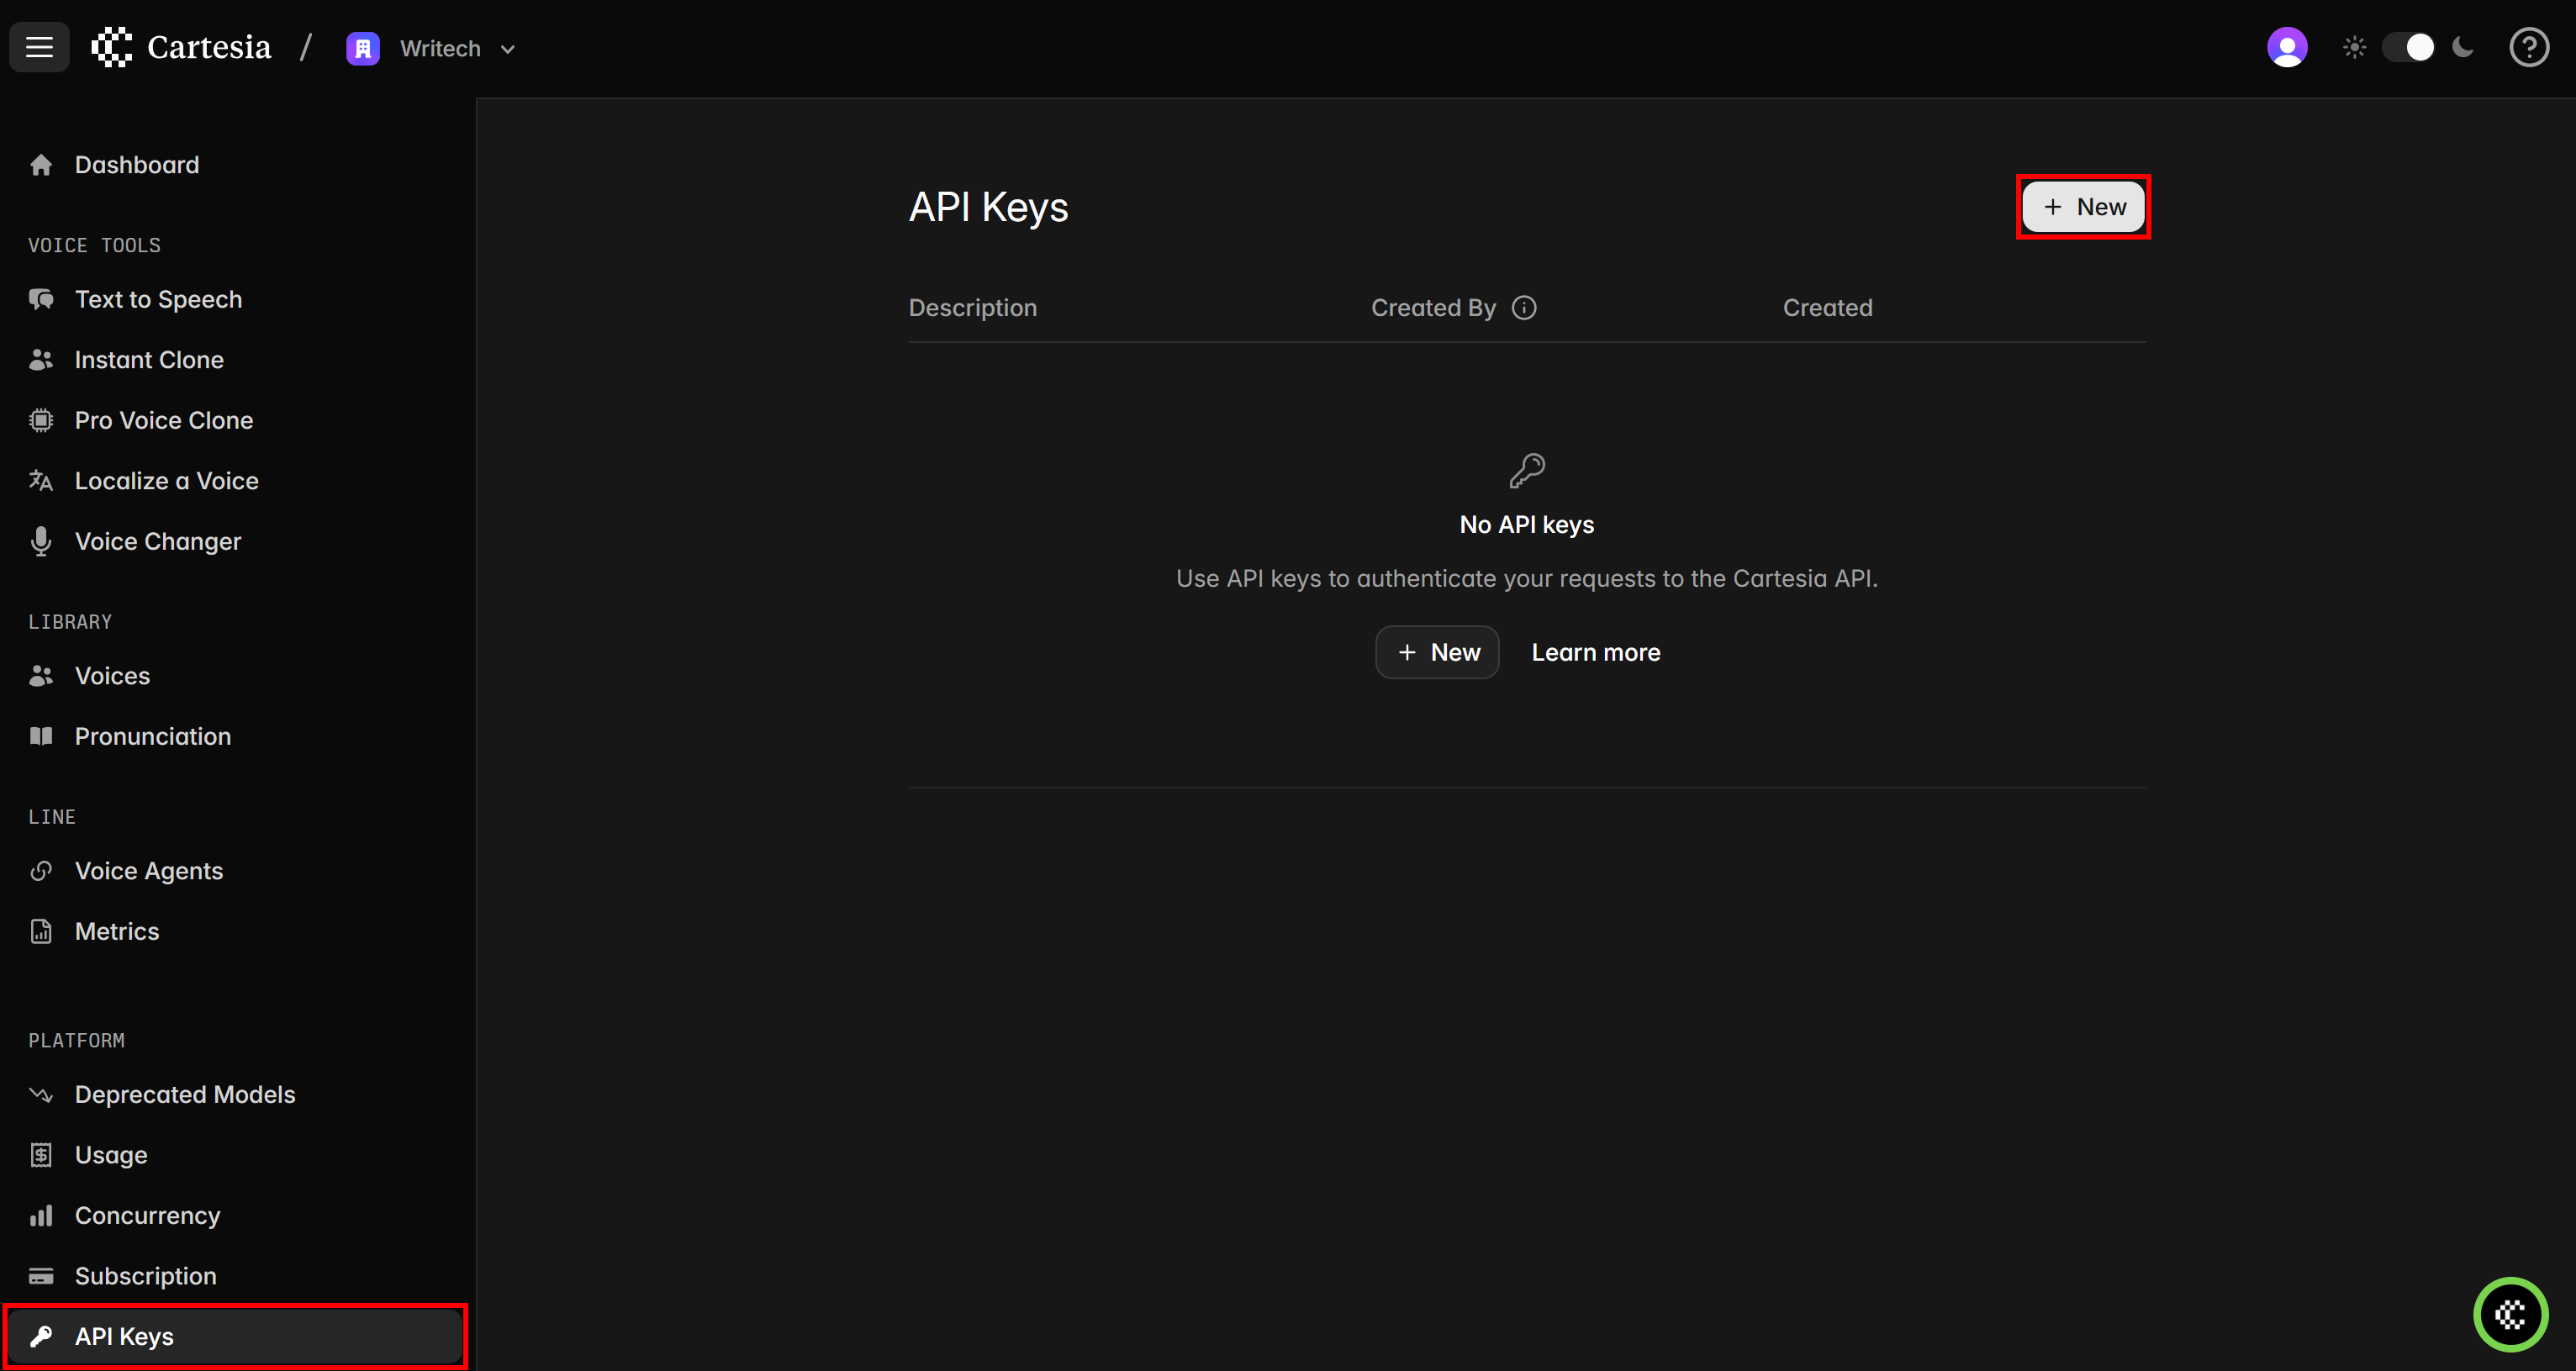Select Pronunciation in the Library section
Screen dimensions: 2576x1371
click(x=152, y=736)
